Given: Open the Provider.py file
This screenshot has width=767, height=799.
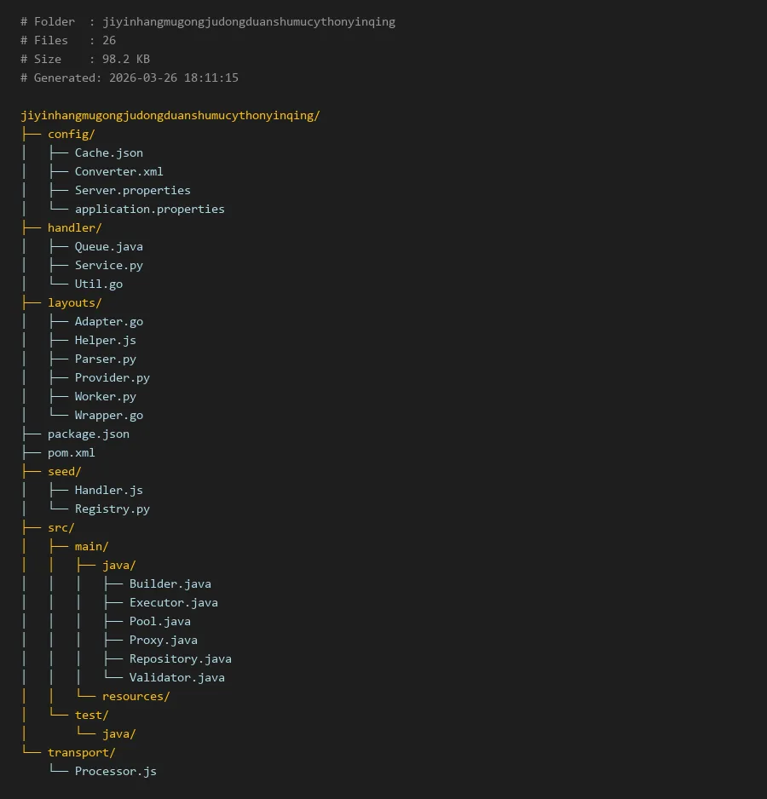Looking at the screenshot, I should point(112,378).
